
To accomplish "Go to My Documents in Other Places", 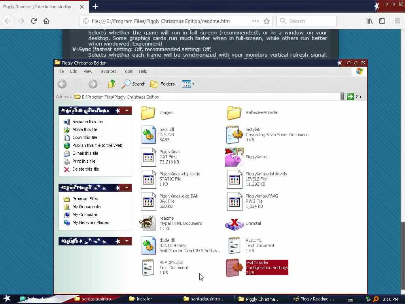I will tap(86, 207).
